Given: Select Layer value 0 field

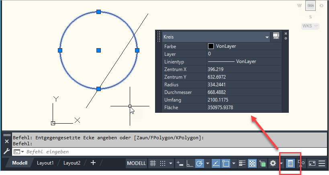Looking at the screenshot, I should click(244, 54).
